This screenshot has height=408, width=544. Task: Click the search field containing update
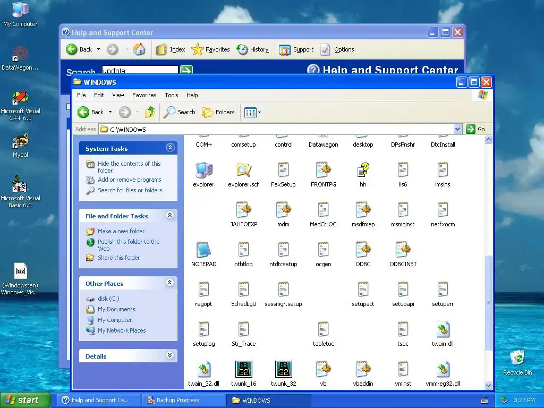[140, 70]
